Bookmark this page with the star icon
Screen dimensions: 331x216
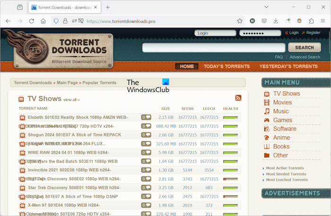240,21
